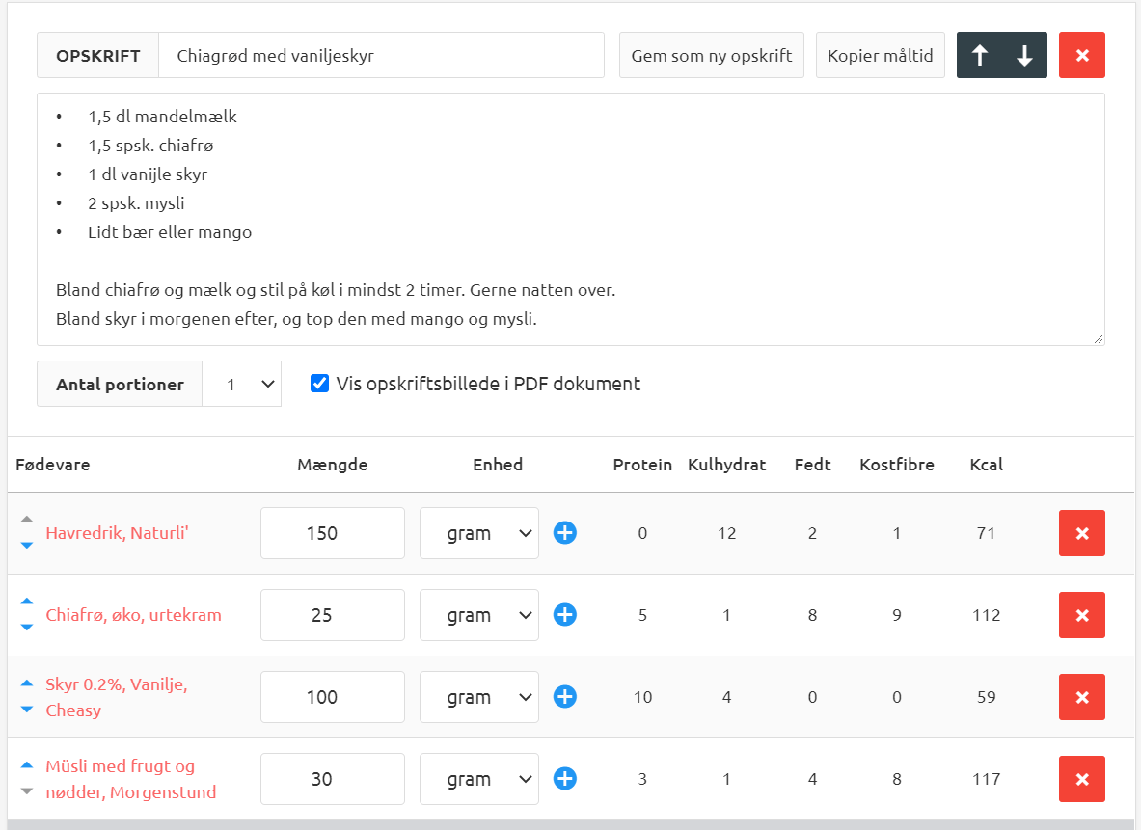1141x830 pixels.
Task: Move recipe up with the up arrow
Action: (980, 56)
